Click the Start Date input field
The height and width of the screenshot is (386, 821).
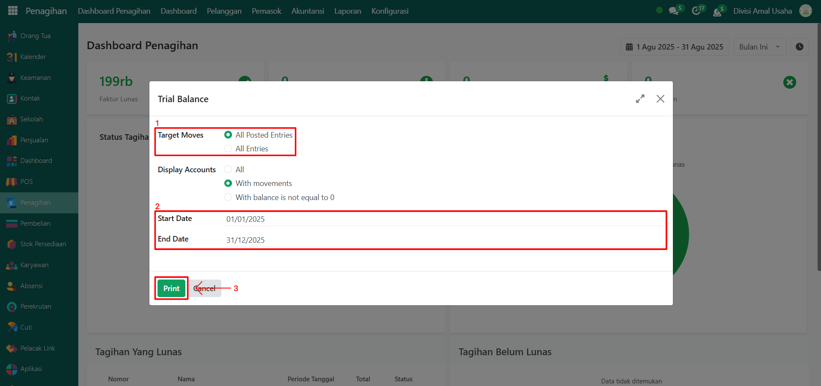(443, 219)
